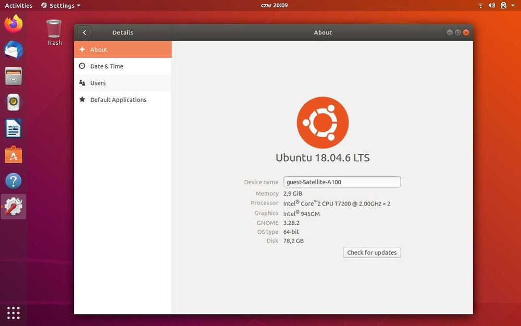Click the Wi-Fi status icon in top bar

pyautogui.click(x=480, y=5)
